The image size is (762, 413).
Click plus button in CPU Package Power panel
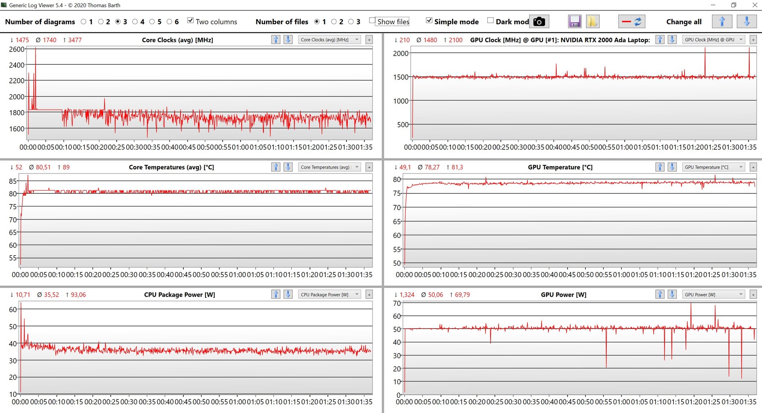click(369, 295)
